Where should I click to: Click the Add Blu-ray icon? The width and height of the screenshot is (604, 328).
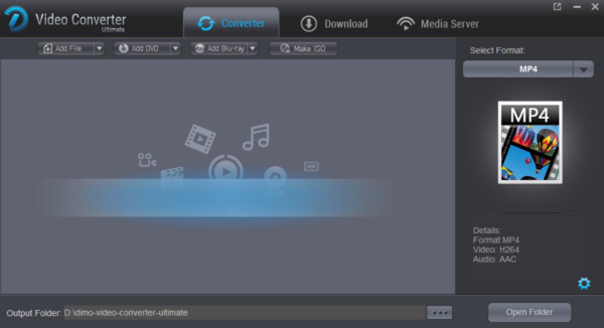200,48
